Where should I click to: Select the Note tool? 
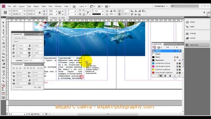point(3,71)
